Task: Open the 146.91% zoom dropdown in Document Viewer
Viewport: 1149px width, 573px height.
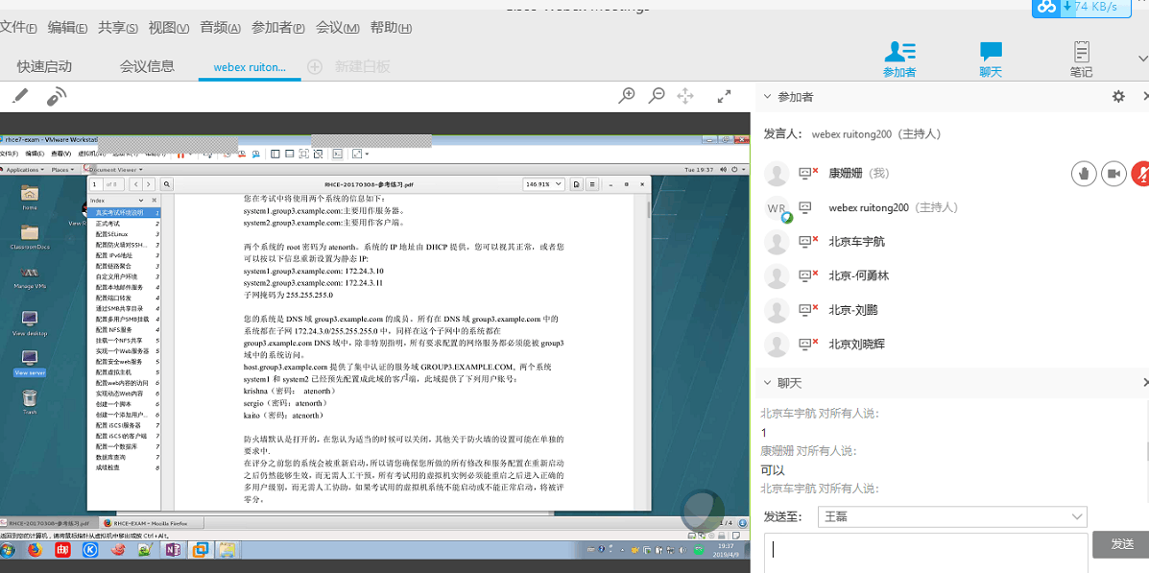Action: pyautogui.click(x=543, y=184)
